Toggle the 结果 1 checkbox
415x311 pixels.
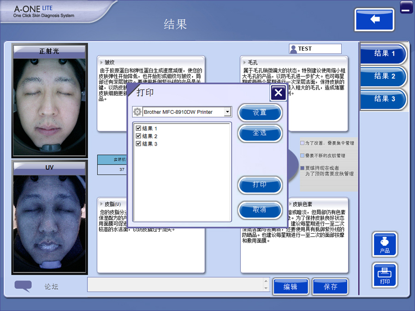138,128
